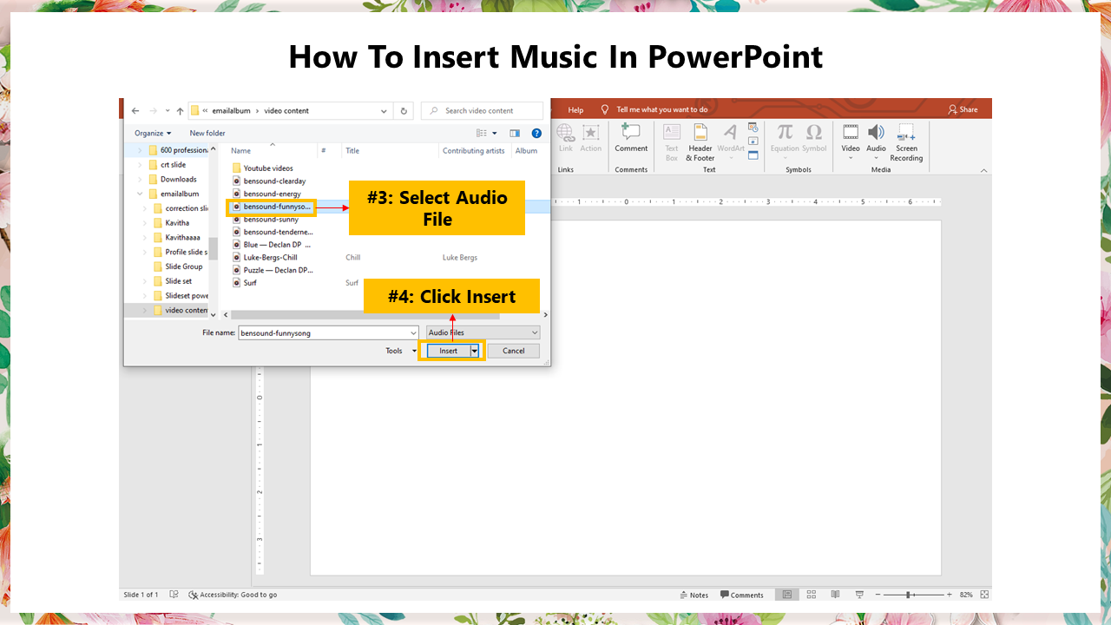Click the Action ribbon icon
Viewport: 1111px width, 625px height.
(x=591, y=138)
